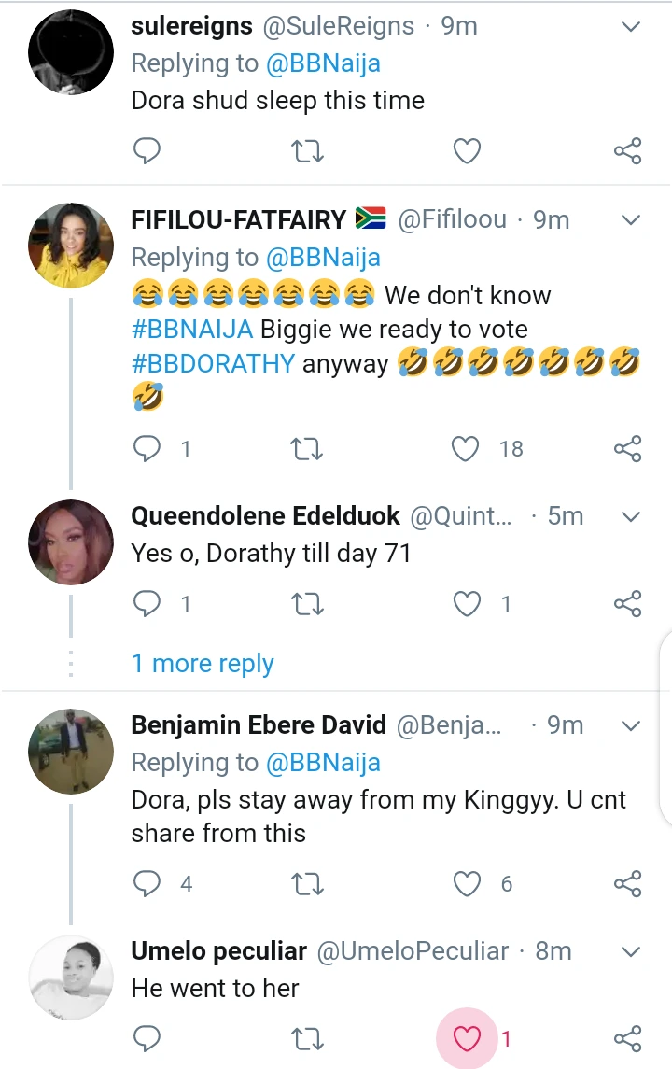Open options chevron on sulereigns' tweet
Viewport: 672px width, 1069px height.
click(631, 27)
